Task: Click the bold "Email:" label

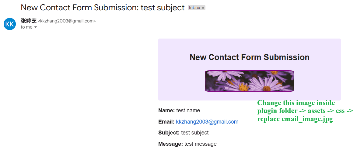Action: pos(166,122)
